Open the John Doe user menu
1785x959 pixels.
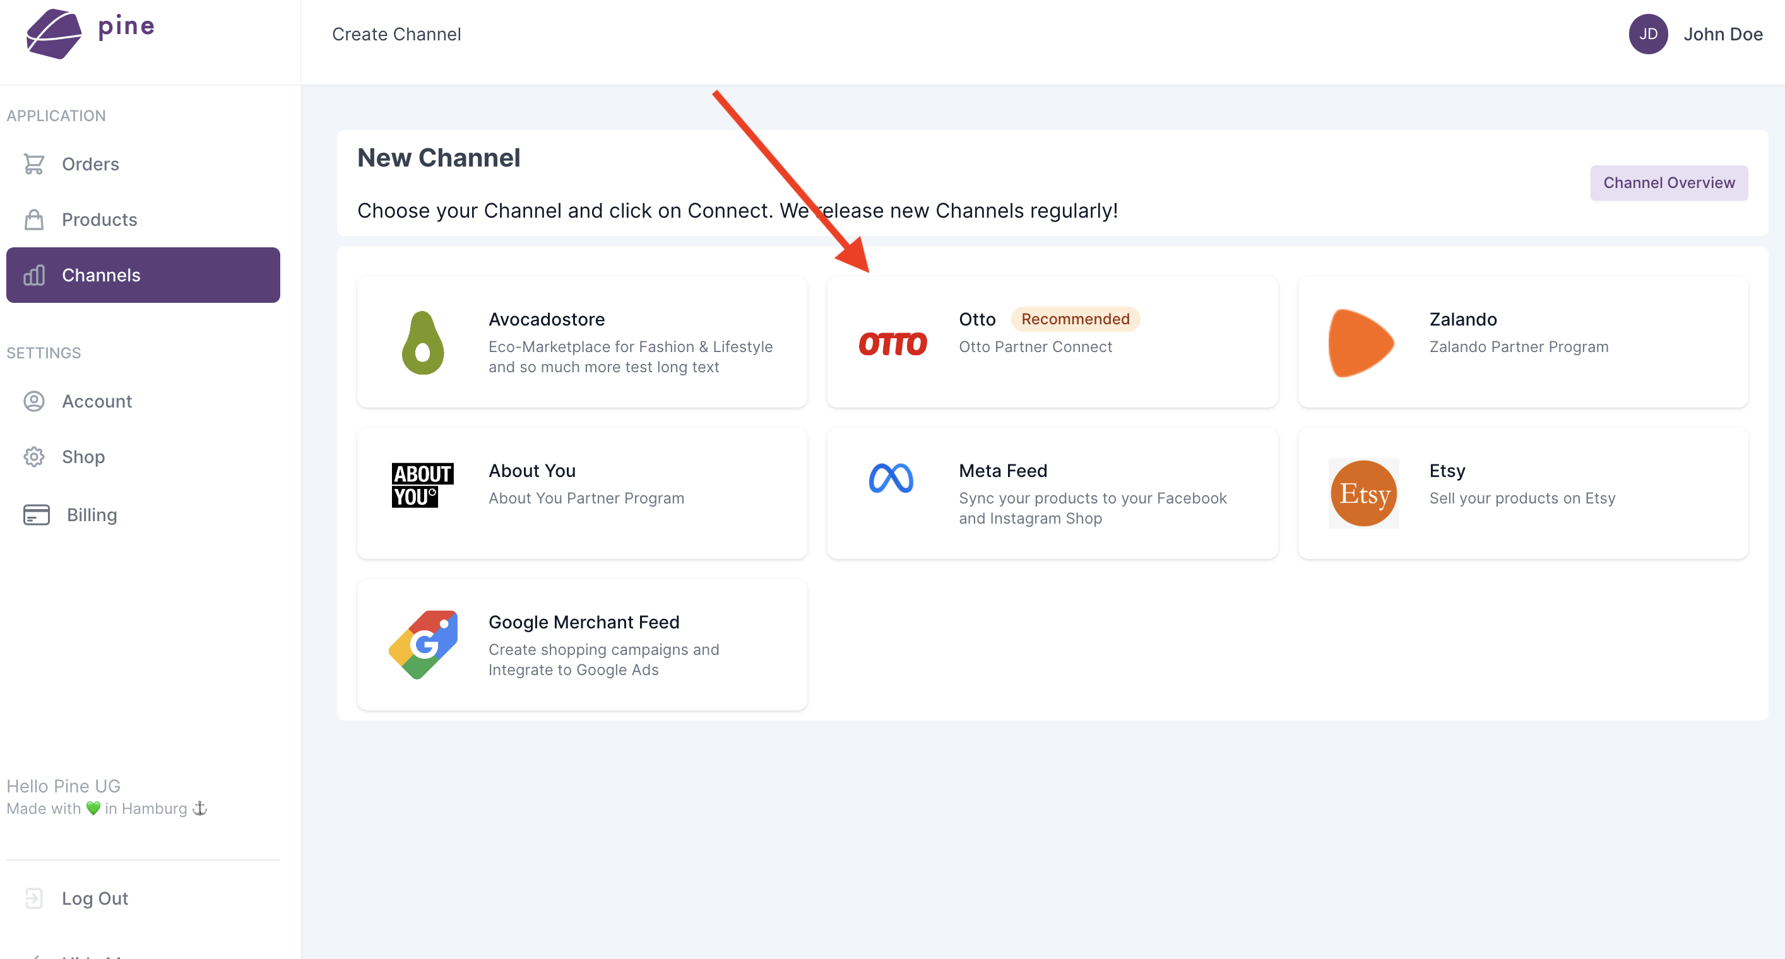click(x=1723, y=34)
